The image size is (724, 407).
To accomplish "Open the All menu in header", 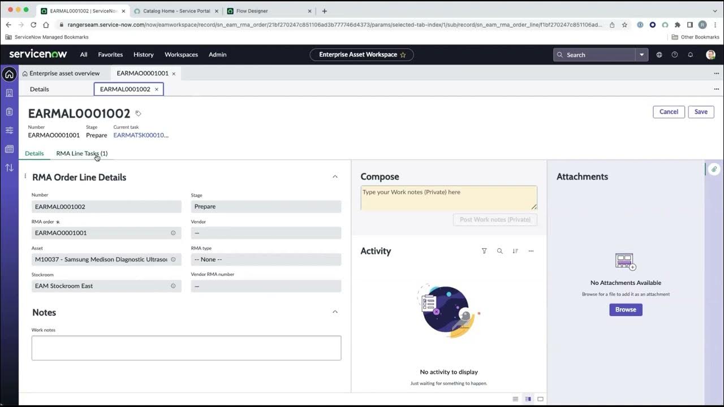I will (84, 55).
